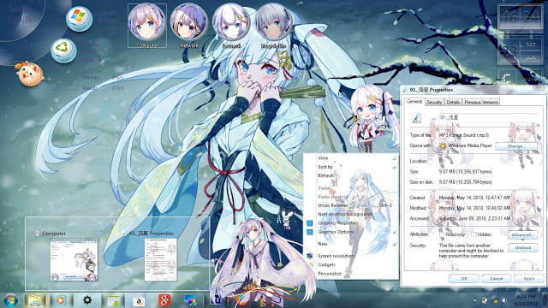The image size is (548, 308).
Task: Choose Undo Rename in the context menu
Action: (352, 205)
